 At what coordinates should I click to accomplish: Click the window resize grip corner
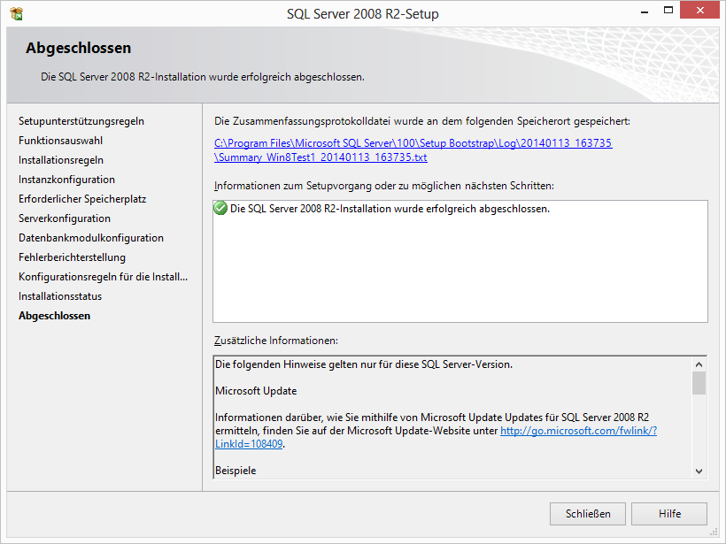pyautogui.click(x=714, y=532)
